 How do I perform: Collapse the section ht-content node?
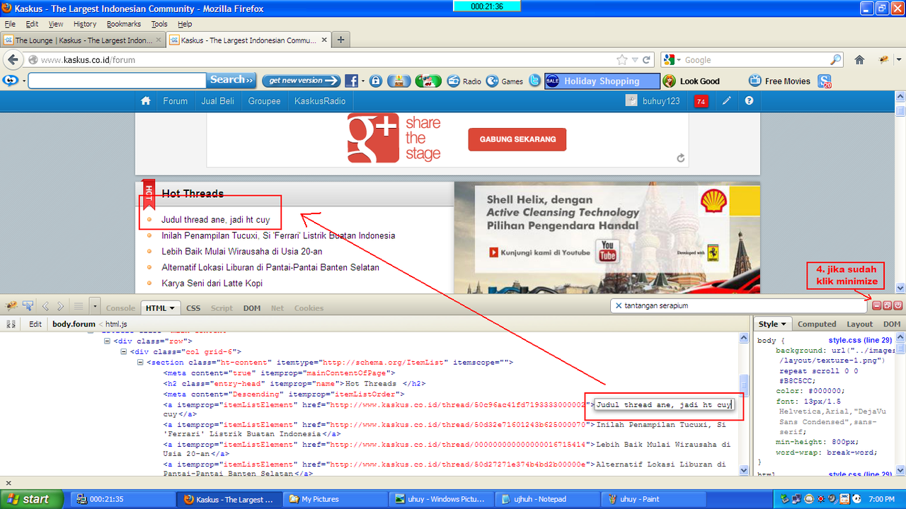point(140,362)
